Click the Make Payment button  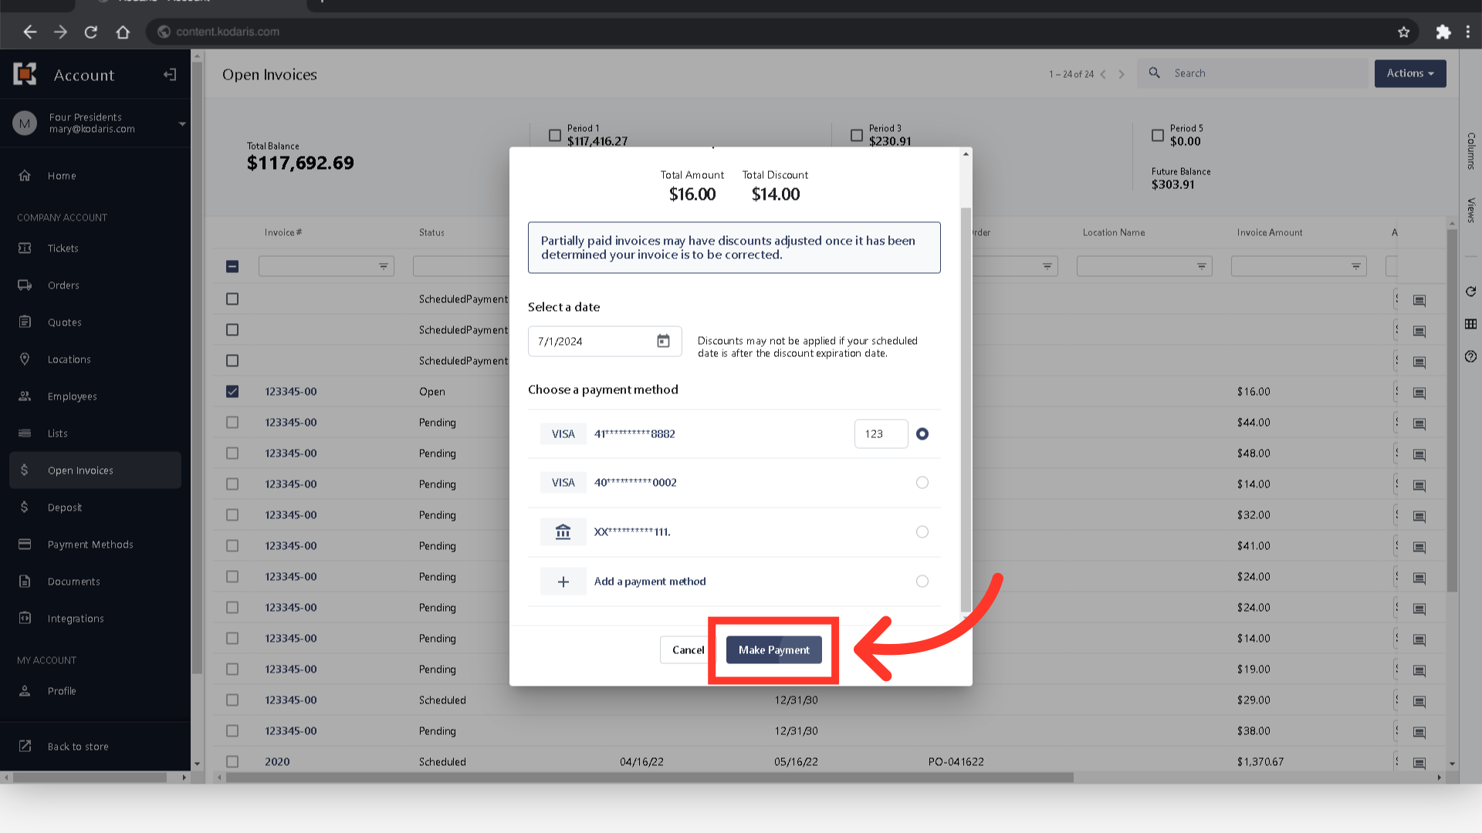pyautogui.click(x=773, y=650)
